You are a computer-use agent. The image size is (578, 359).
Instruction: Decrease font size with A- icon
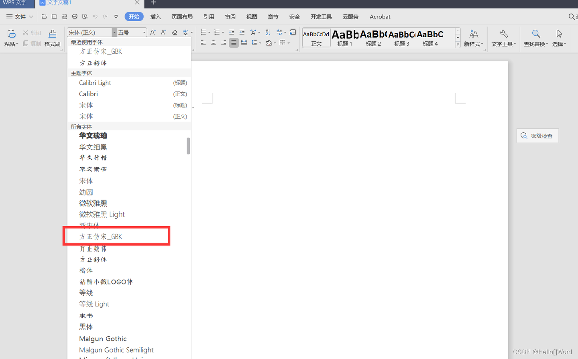[163, 32]
